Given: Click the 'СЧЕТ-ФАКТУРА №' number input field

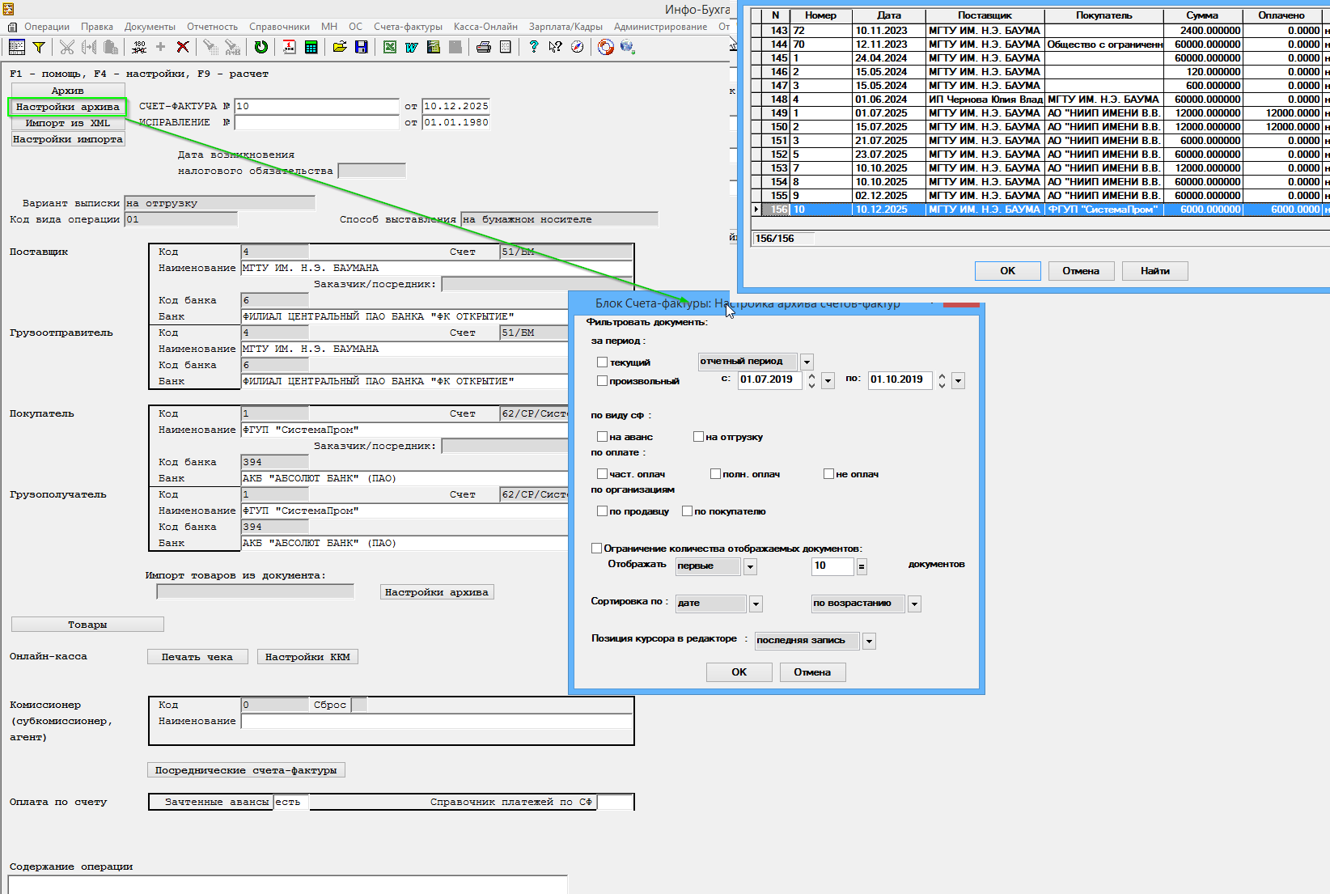Looking at the screenshot, I should pos(316,106).
